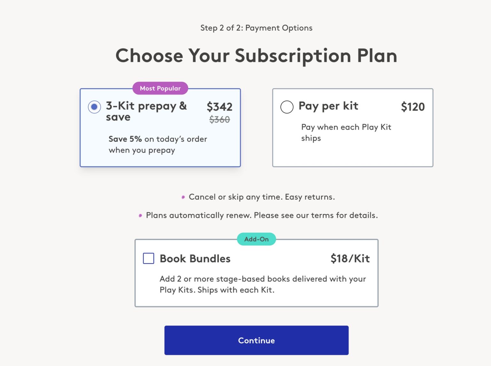Viewport: 491px width, 366px height.
Task: Select the 3-Kit prepay & save radio button
Action: (x=94, y=107)
